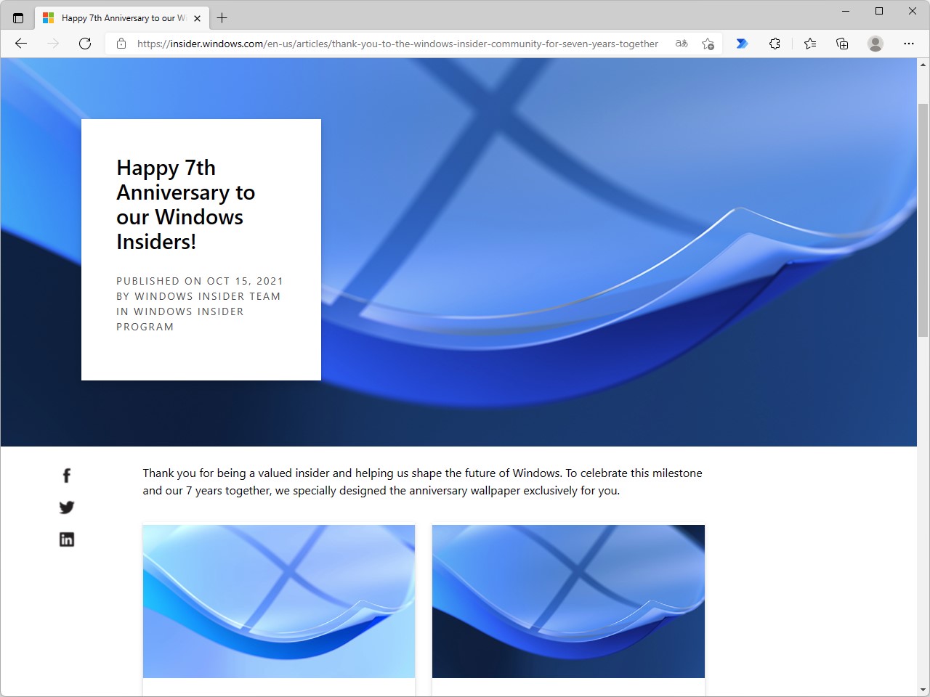This screenshot has height=697, width=930.
Task: Open a new browser tab
Action: tap(222, 17)
